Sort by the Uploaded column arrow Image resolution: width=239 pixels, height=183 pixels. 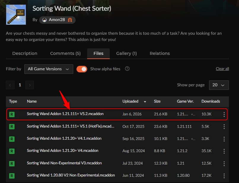pyautogui.click(x=145, y=102)
